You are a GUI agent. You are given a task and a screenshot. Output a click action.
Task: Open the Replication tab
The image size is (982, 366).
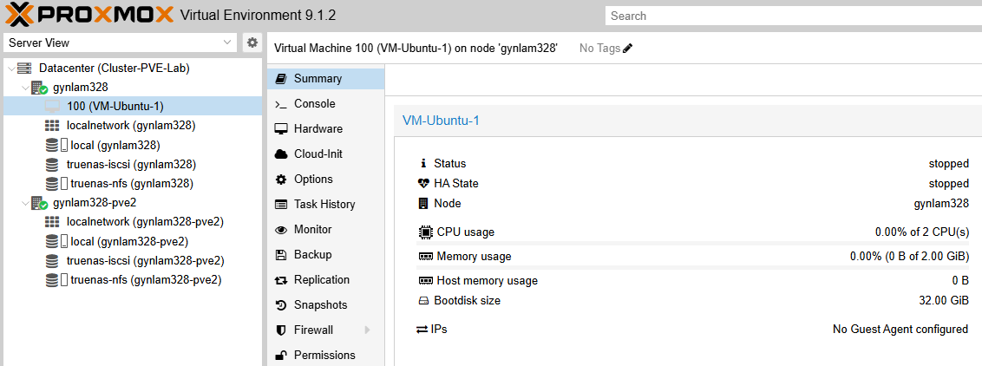click(325, 279)
